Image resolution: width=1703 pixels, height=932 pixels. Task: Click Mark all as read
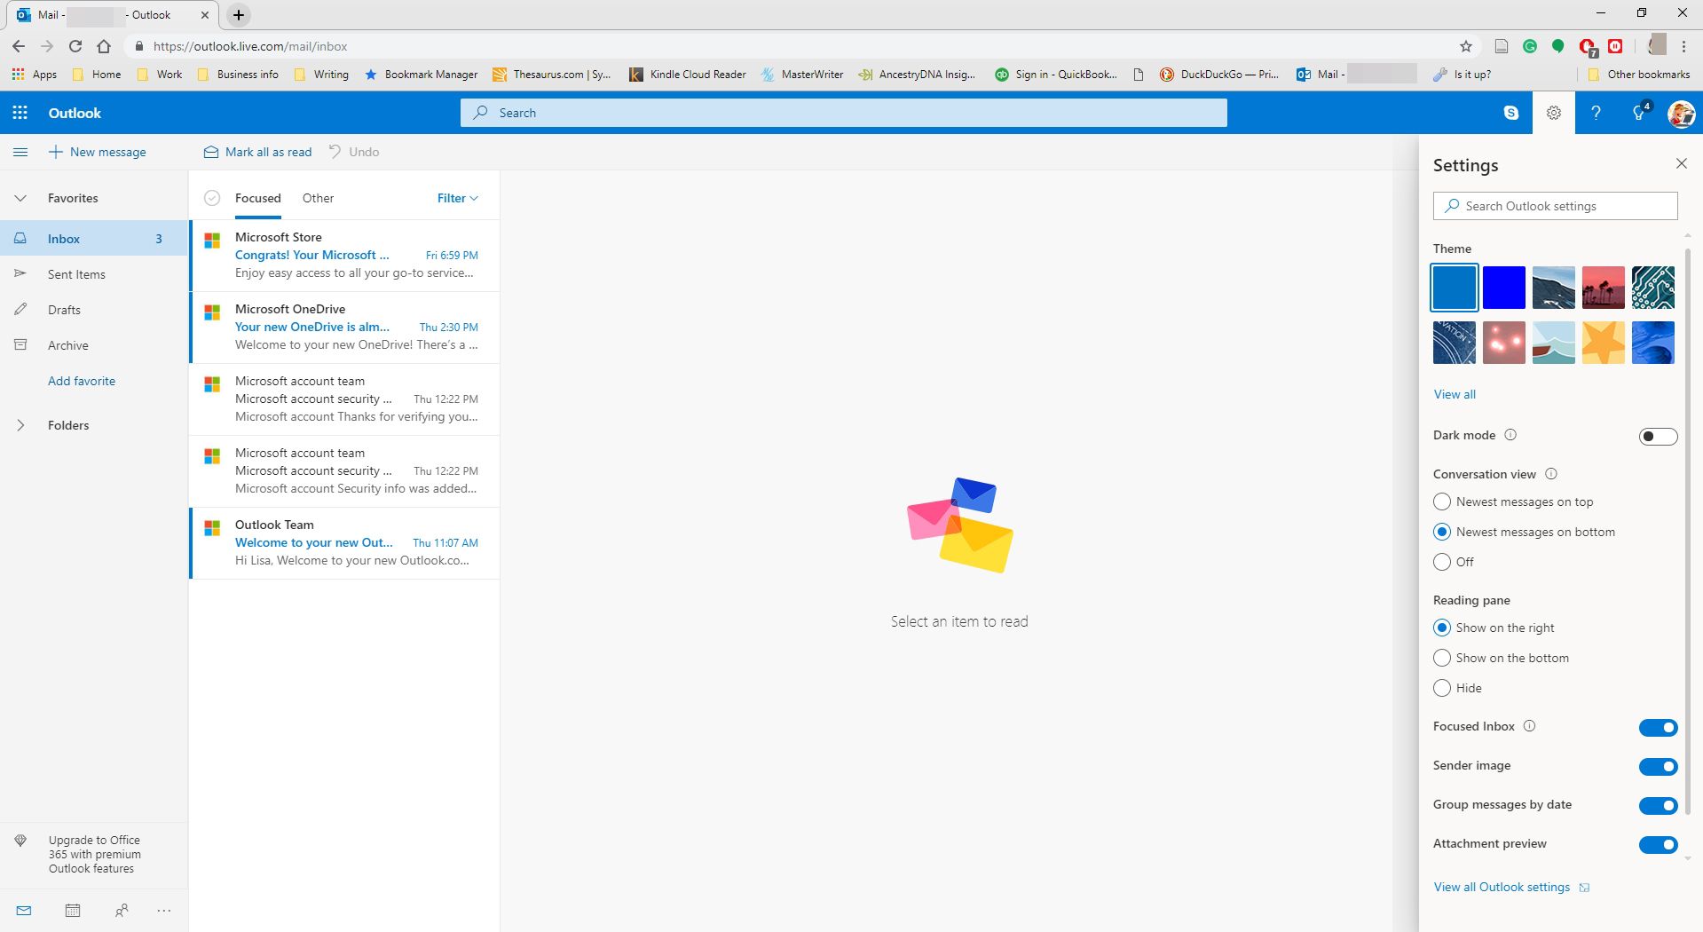pos(258,152)
